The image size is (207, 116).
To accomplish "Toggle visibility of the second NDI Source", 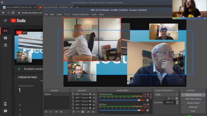I will tap(90, 98).
